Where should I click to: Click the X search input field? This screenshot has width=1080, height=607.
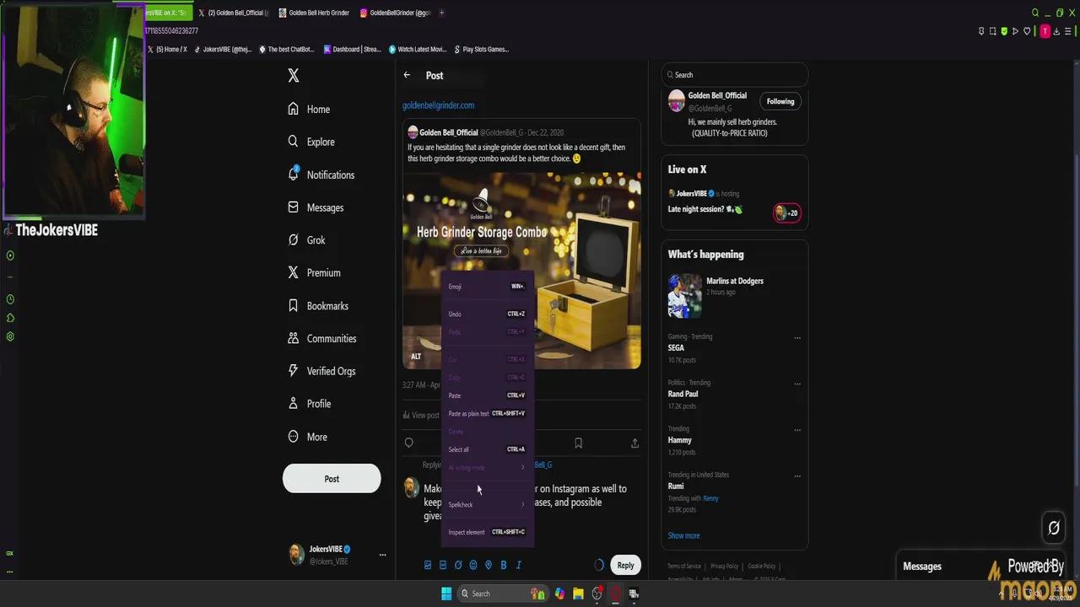(x=735, y=75)
